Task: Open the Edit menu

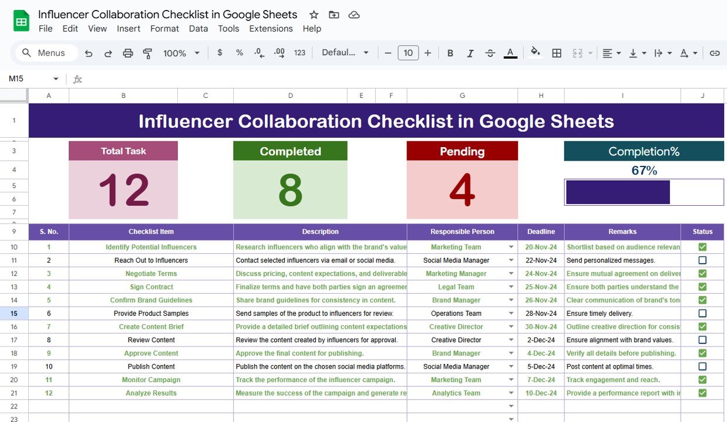Action: 70,29
